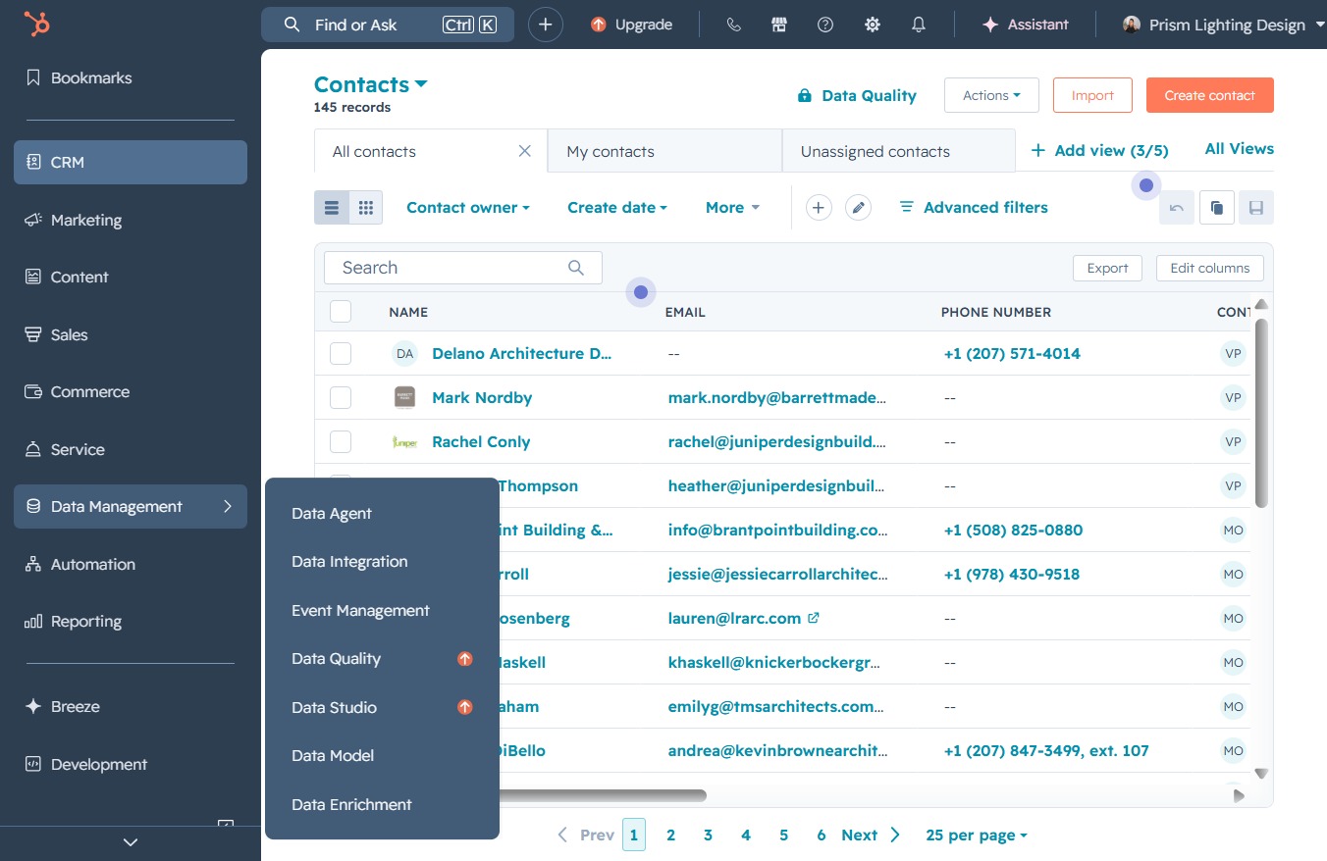Screen dimensions: 1327x861
Task: Open the notifications bell icon
Action: [919, 25]
